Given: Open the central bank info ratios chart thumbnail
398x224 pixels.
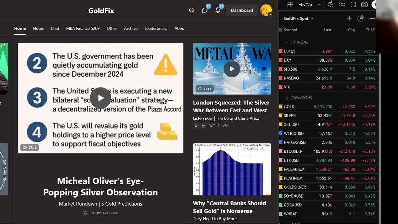Looking at the screenshot, I should 232,169.
